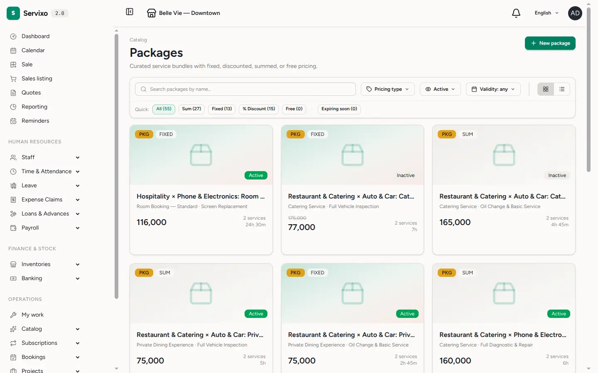Expand the Expense Claims chevron
Viewport: 598px width, 373px height.
(x=78, y=200)
